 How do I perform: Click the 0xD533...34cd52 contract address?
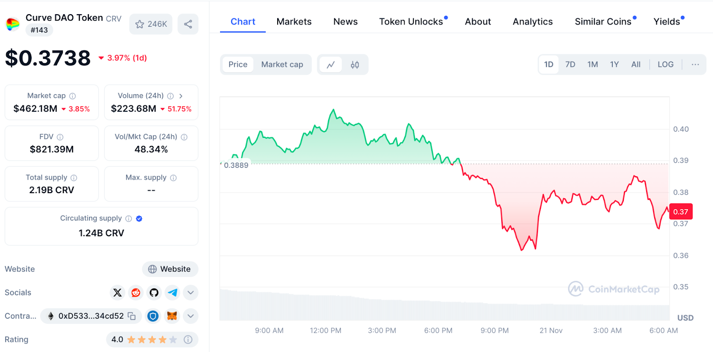pyautogui.click(x=91, y=316)
